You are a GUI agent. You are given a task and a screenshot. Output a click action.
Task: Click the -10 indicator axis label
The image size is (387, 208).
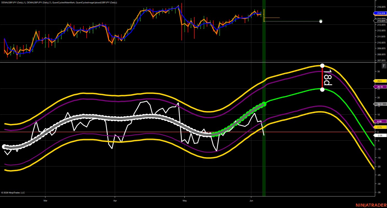coord(378,149)
